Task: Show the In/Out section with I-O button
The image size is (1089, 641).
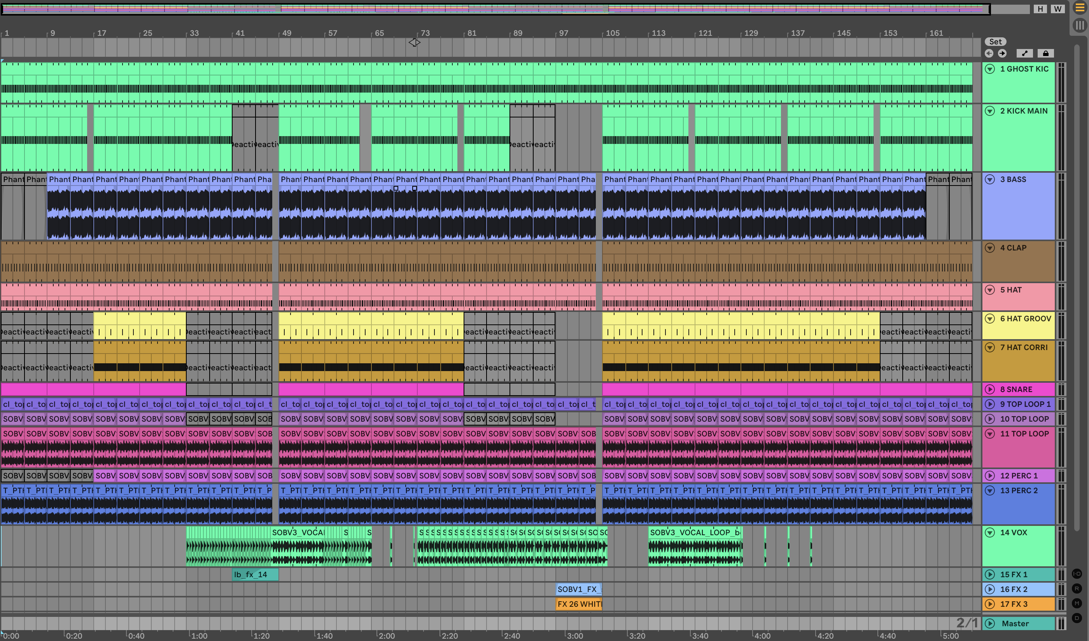Action: click(x=1077, y=574)
